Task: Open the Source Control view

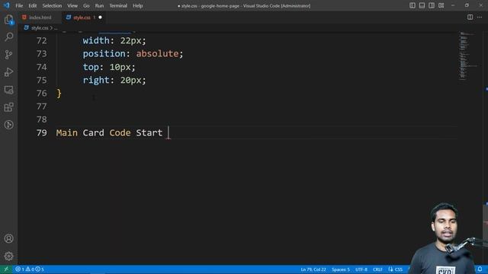Action: point(8,55)
